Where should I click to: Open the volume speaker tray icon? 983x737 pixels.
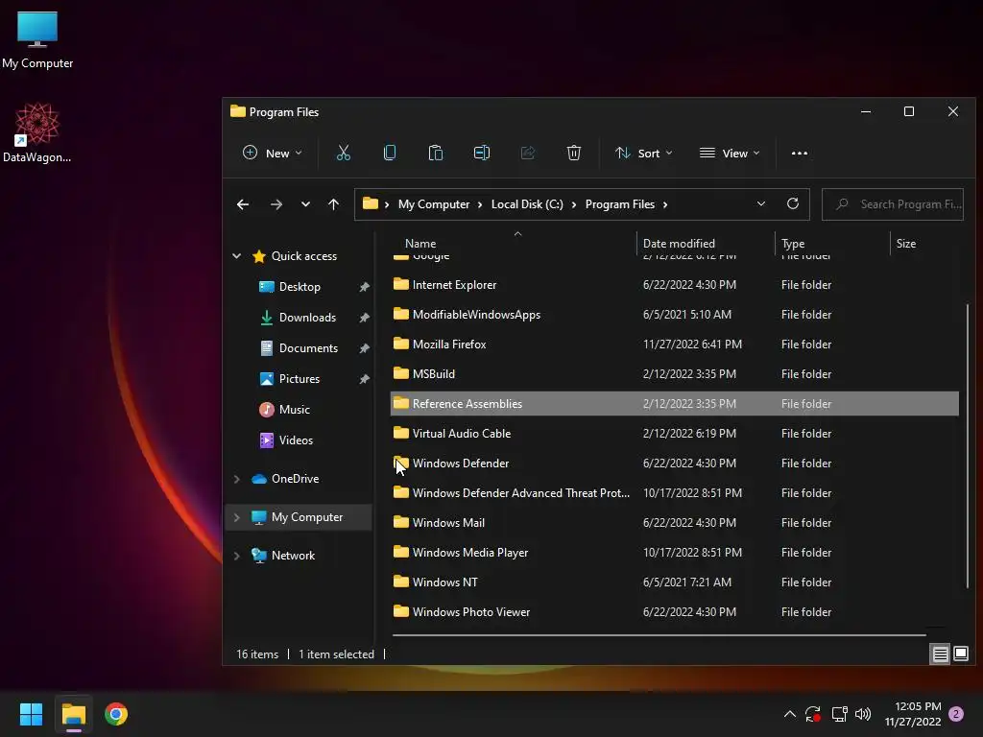pyautogui.click(x=863, y=714)
